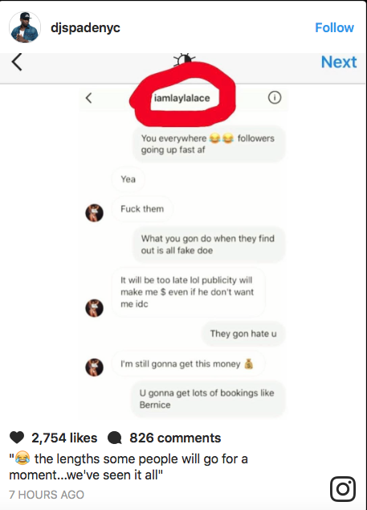Open the iamlaylalace conversation title
Screen dimensions: 367x510
click(181, 98)
